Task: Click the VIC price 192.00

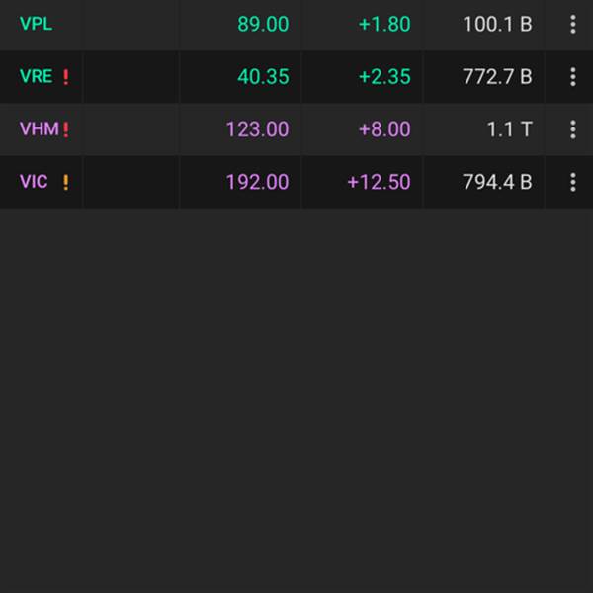Action: pyautogui.click(x=258, y=182)
